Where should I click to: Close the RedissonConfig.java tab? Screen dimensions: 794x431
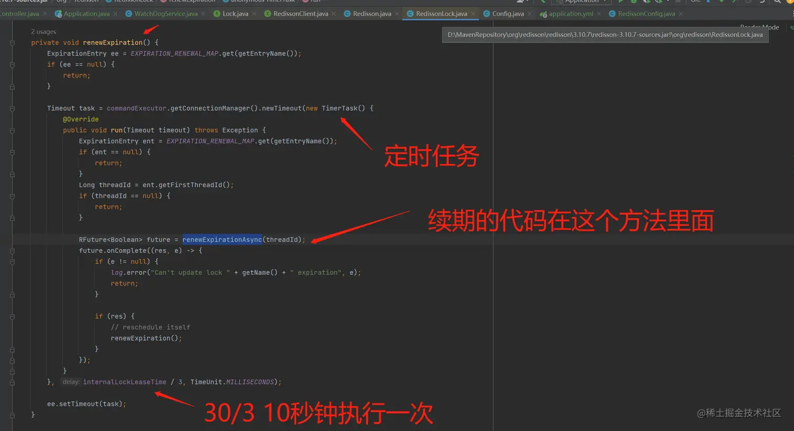click(x=681, y=14)
